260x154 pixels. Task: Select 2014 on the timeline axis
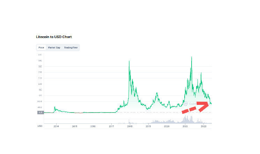56,126
